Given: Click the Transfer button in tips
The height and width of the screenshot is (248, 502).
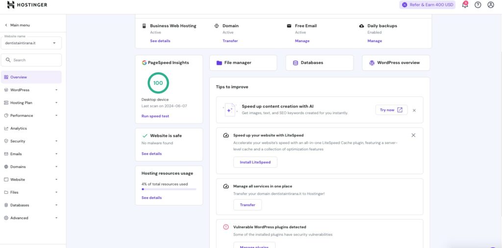Looking at the screenshot, I should (248, 205).
